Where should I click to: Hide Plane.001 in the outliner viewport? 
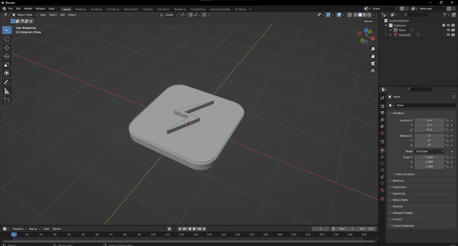(x=448, y=35)
